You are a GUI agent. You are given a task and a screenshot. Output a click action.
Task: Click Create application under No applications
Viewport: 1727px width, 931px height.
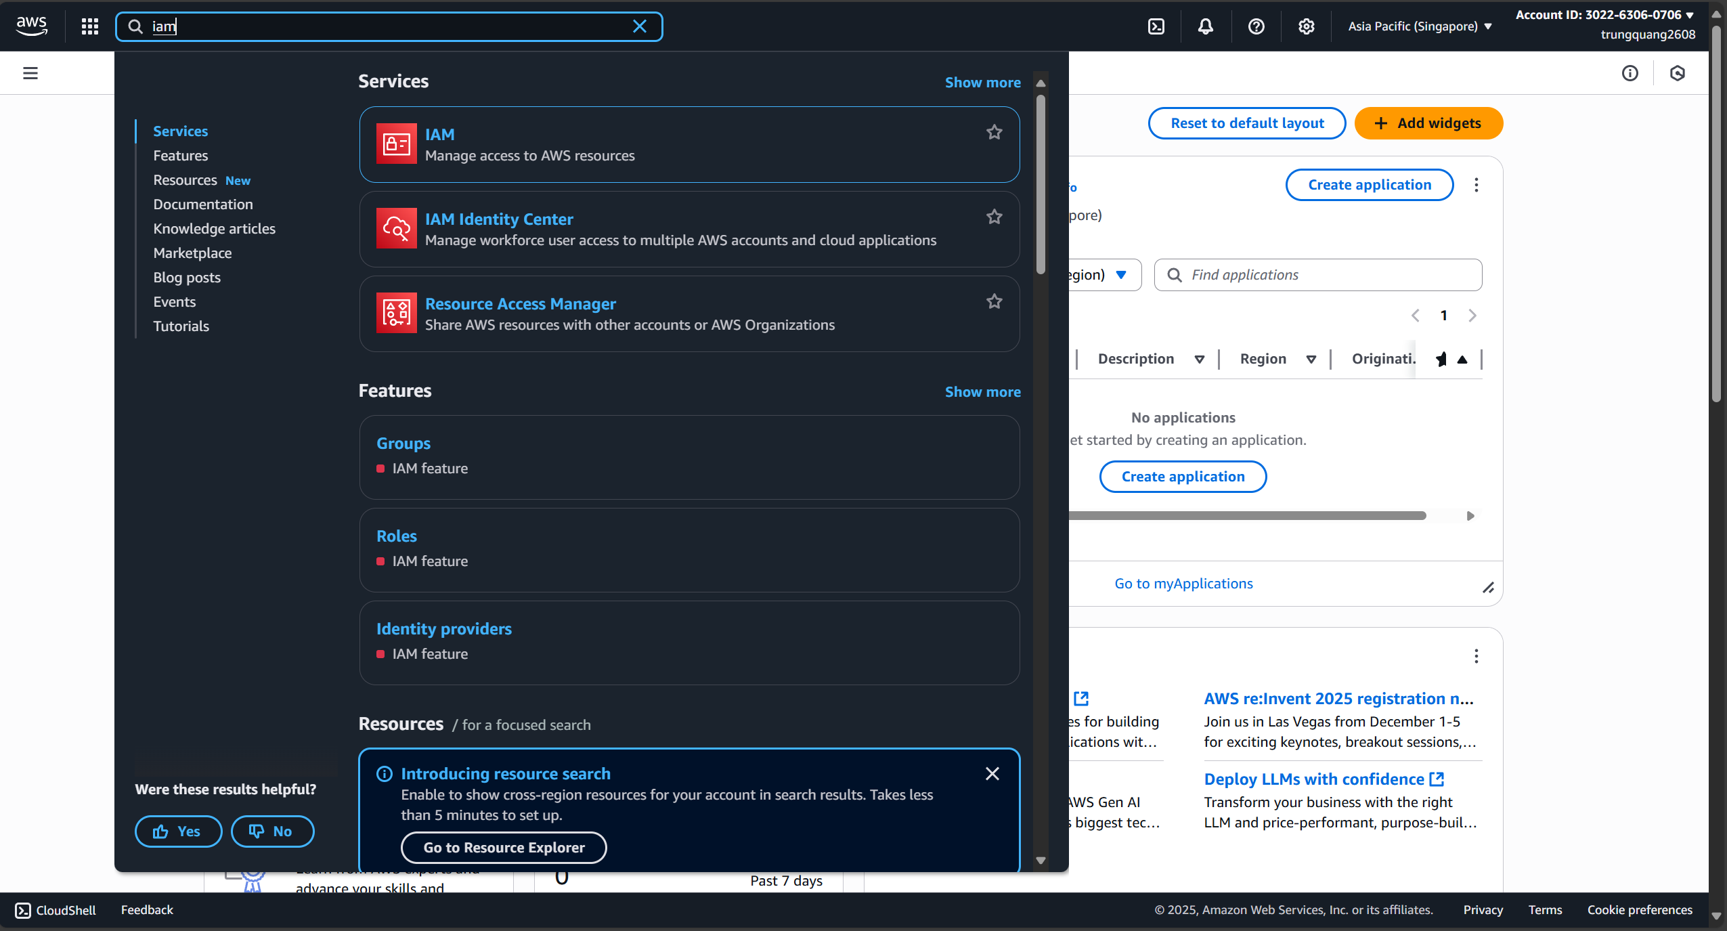1183,477
